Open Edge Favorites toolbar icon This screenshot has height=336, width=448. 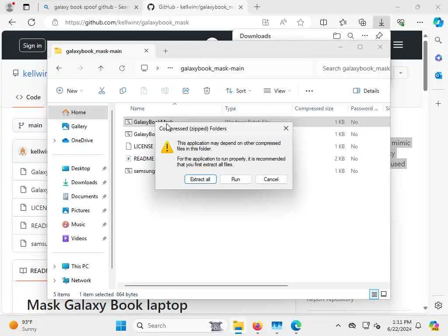click(343, 22)
